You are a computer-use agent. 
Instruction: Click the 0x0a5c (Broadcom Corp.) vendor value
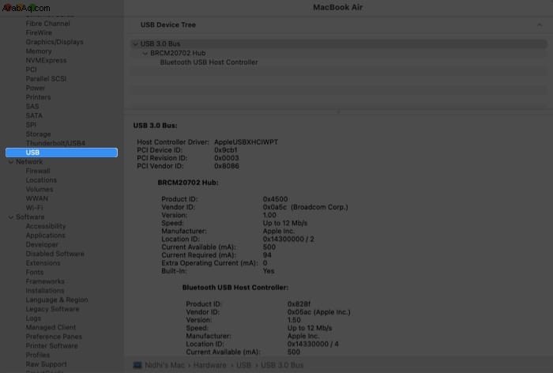(305, 207)
